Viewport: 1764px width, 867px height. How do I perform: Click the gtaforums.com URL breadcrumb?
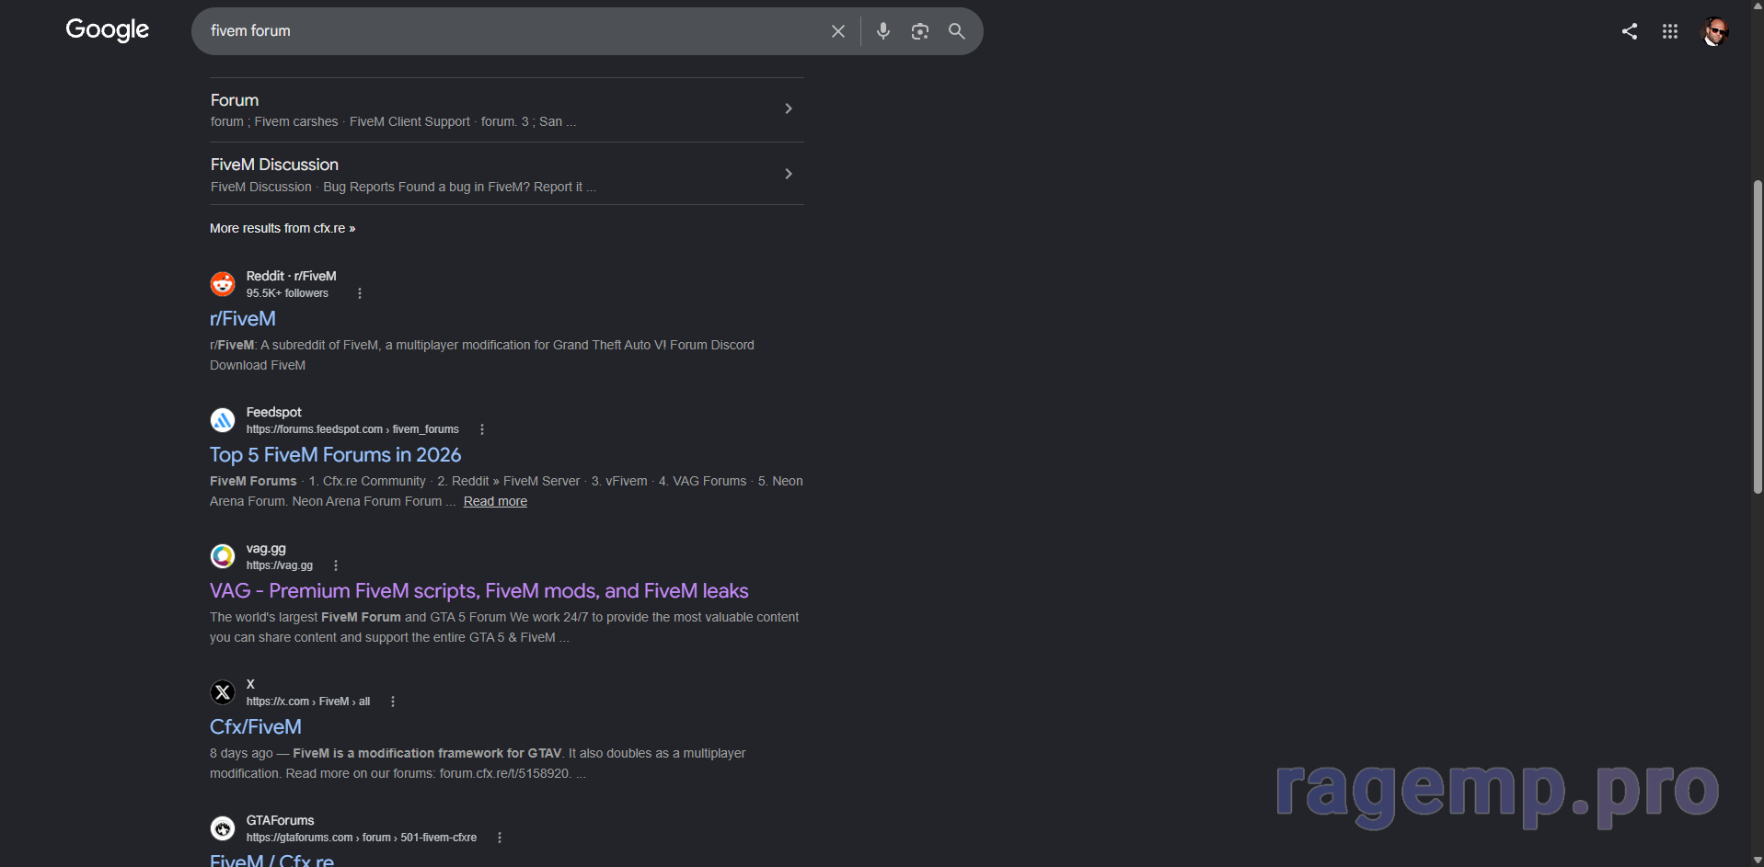point(362,838)
